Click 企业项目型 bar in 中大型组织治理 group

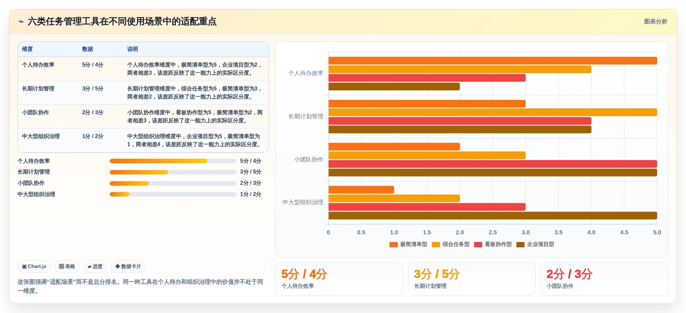coord(493,216)
